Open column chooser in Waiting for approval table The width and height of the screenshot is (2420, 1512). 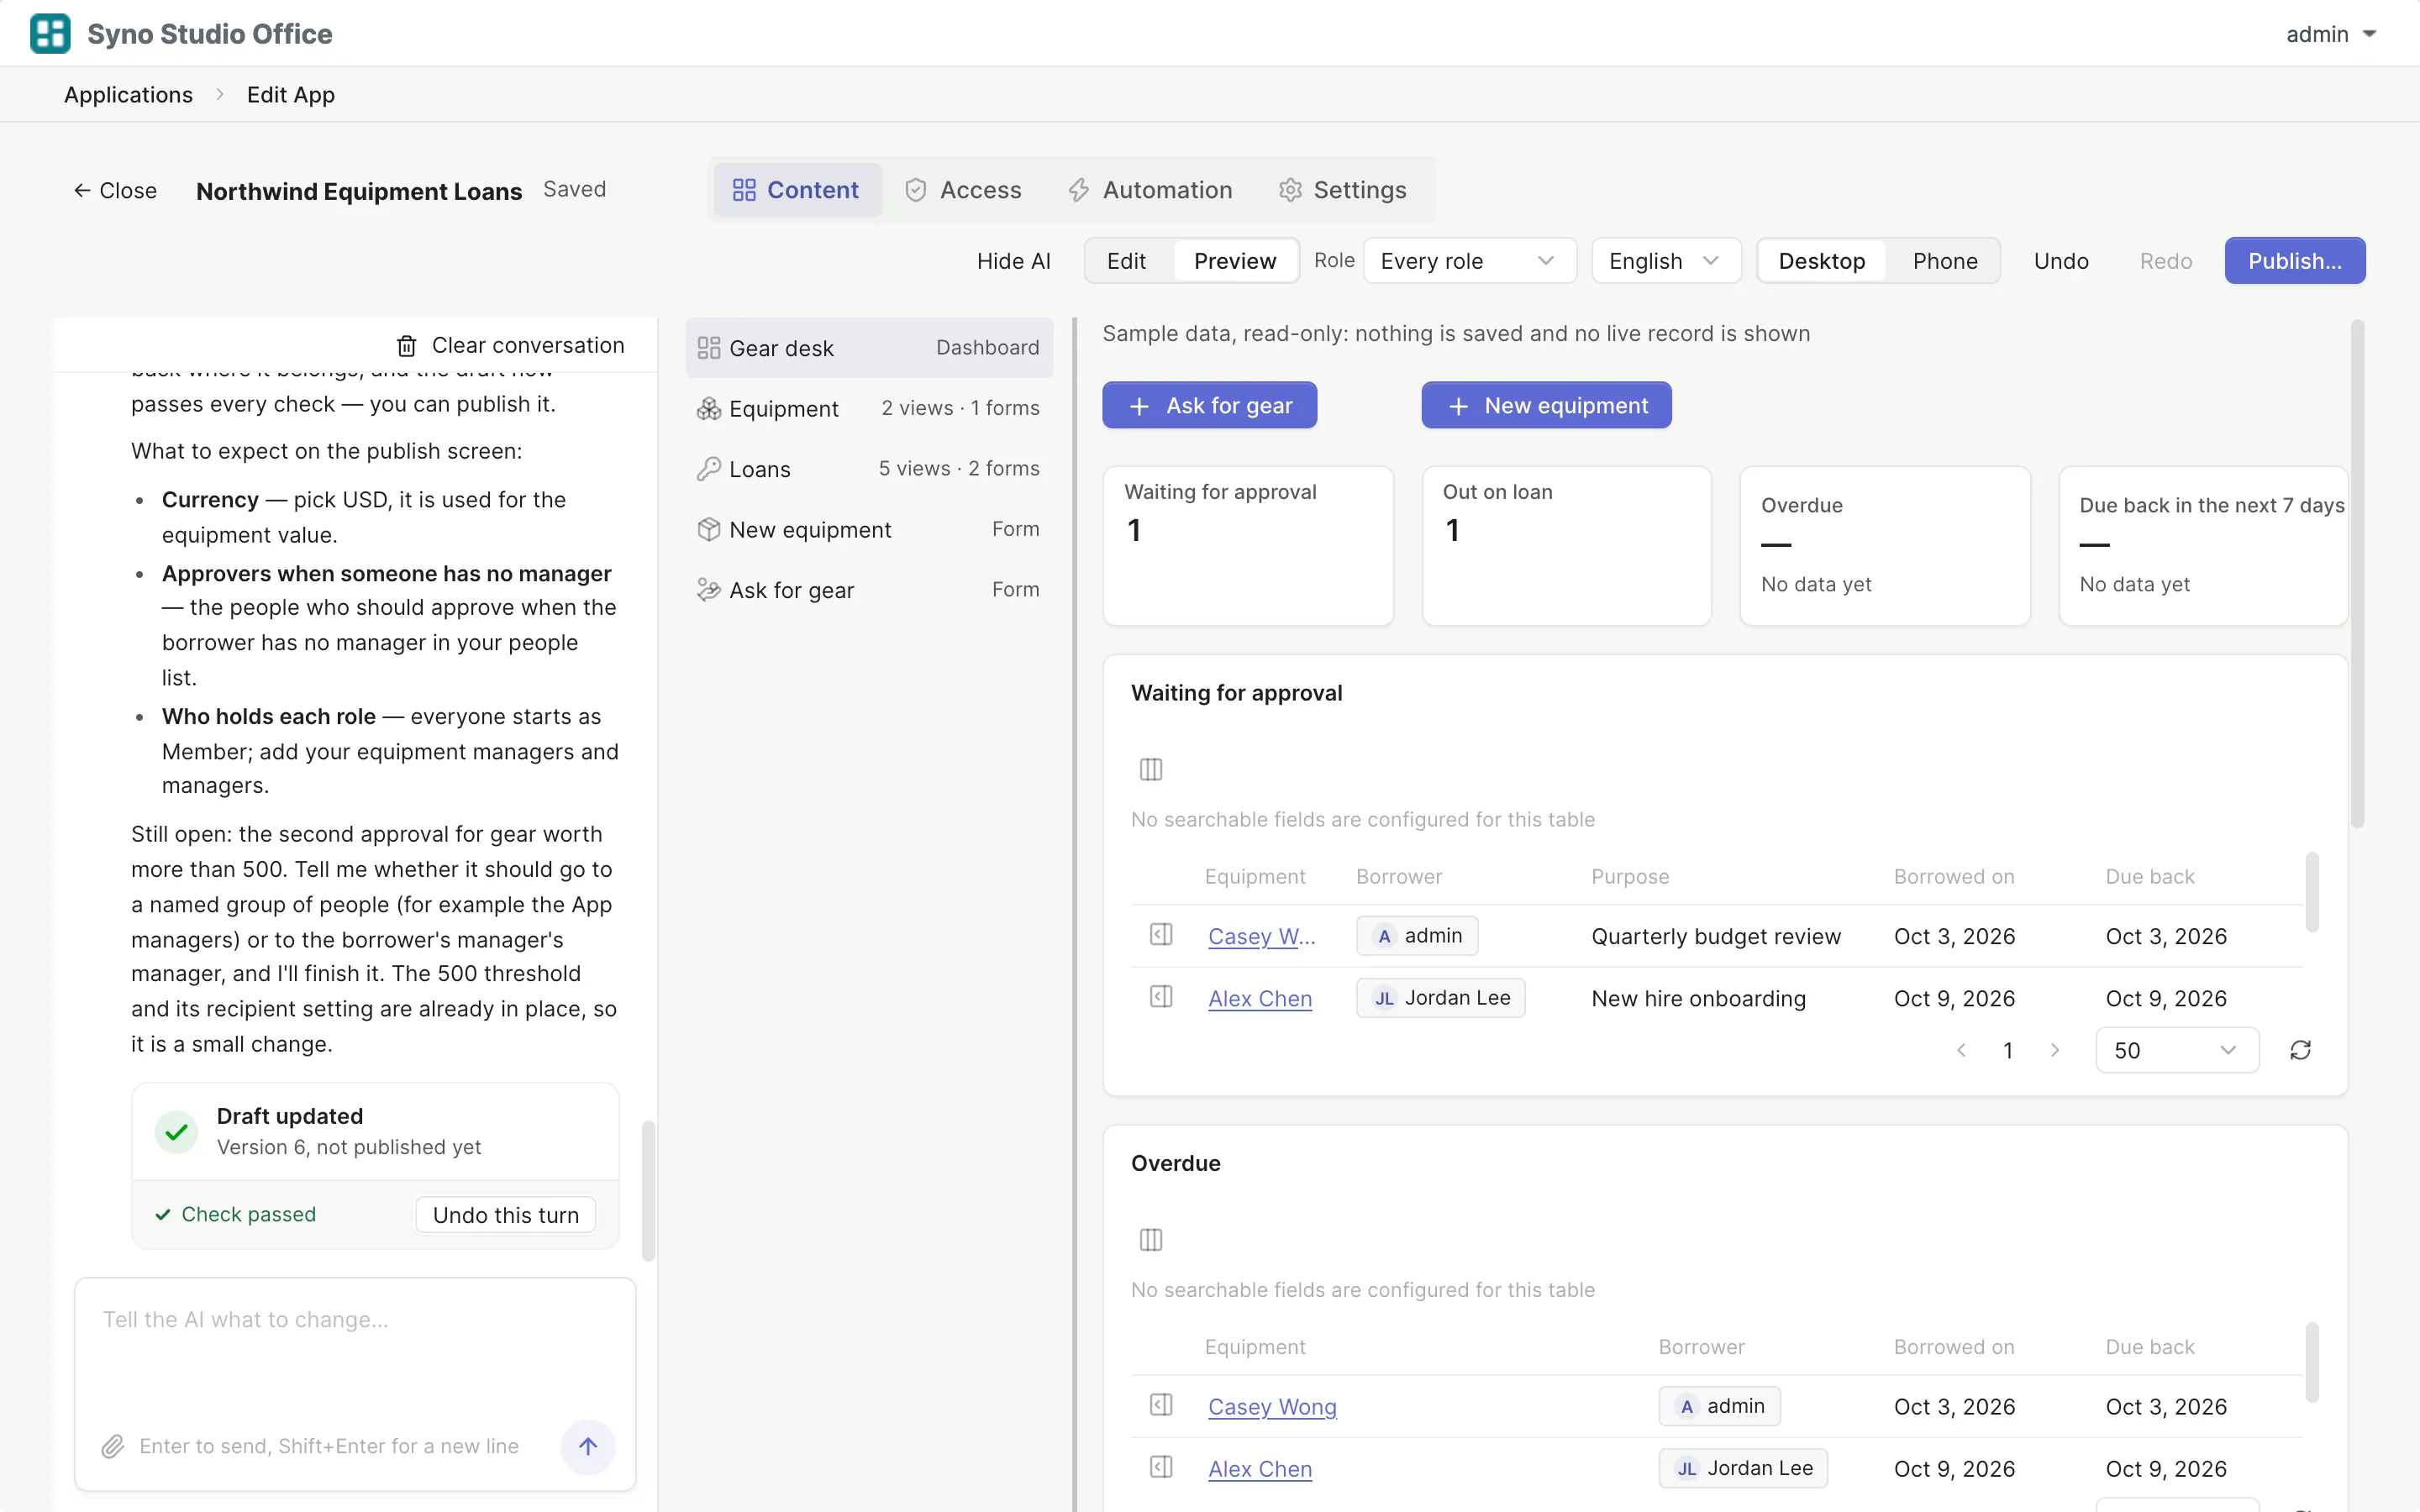tap(1151, 769)
